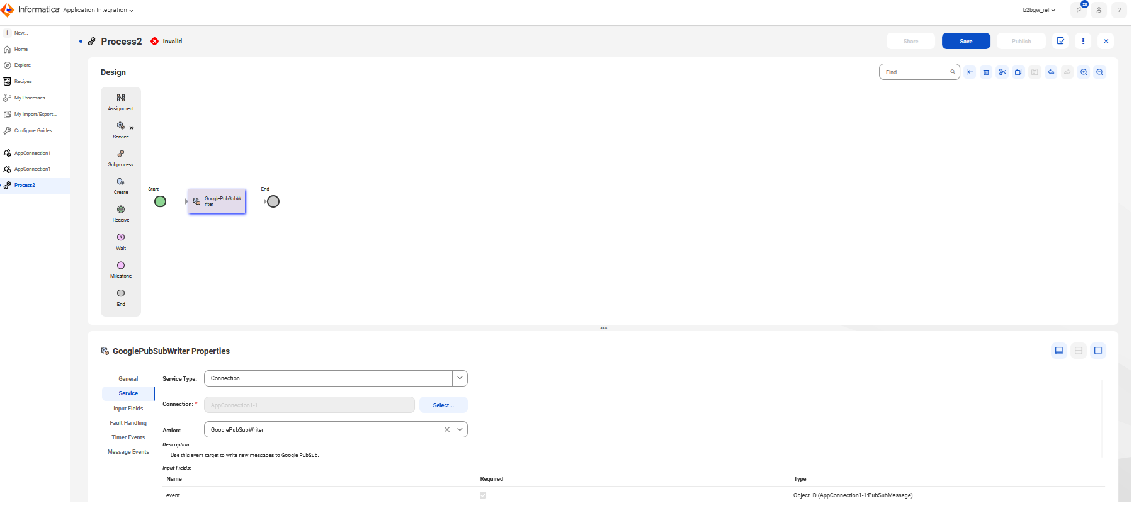Open the b2bgw_rel organization dropdown
The width and height of the screenshot is (1134, 508).
1039,10
